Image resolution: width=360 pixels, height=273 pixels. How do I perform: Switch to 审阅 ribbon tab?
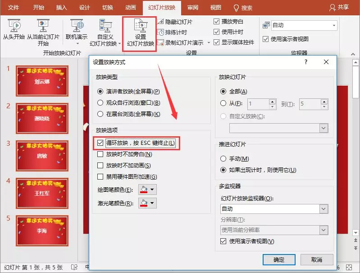pos(193,8)
